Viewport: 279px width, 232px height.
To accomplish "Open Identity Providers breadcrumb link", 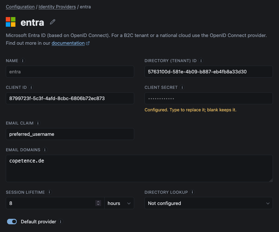I will pos(57,7).
